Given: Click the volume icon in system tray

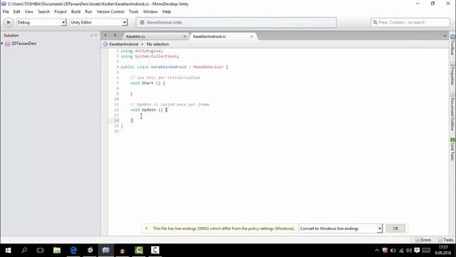Looking at the screenshot, I should [x=409, y=251].
